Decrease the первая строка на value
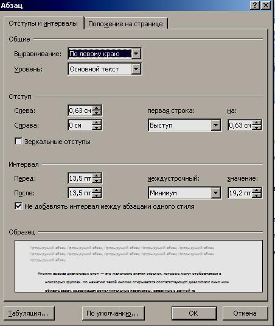 point(257,128)
